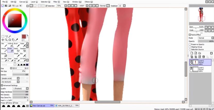The width and height of the screenshot is (214, 110).
Task: Pick the Hand pan tool
Action: coord(13,40)
